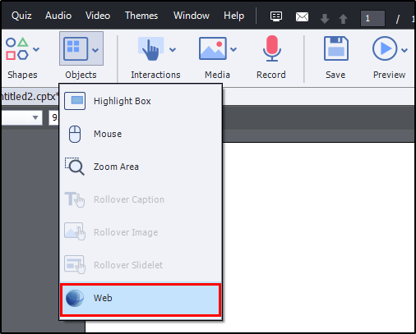This screenshot has width=416, height=334.
Task: Choose Highlight Box from Objects menu
Action: pos(141,101)
